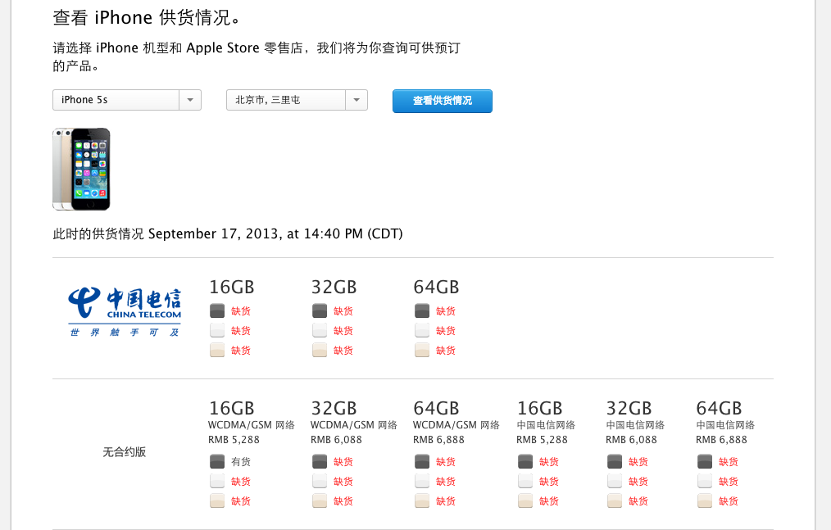Pick gray swatch for 无合约版 64GB WCDMA/GSM

[x=422, y=462]
